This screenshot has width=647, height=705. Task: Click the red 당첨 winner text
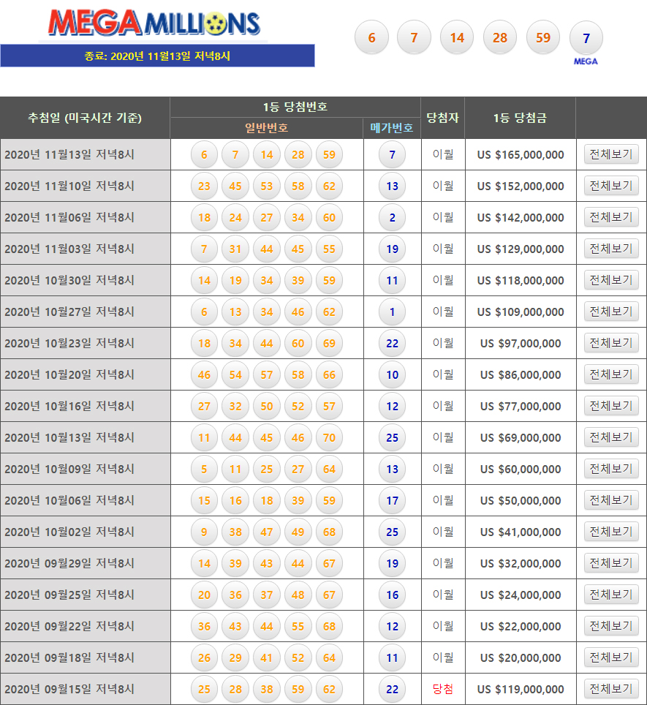click(x=443, y=689)
